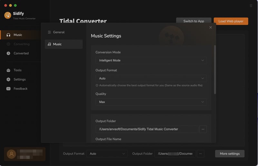Click the Output File Name label
The image size is (258, 166).
click(108, 139)
